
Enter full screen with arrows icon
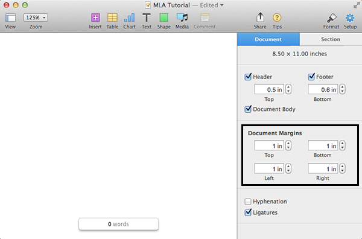pos(357,5)
